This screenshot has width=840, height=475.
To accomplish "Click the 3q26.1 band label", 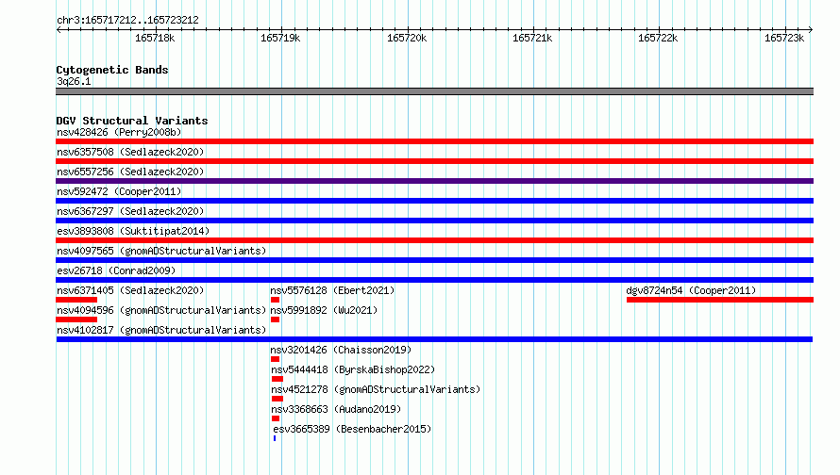I will tap(74, 81).
